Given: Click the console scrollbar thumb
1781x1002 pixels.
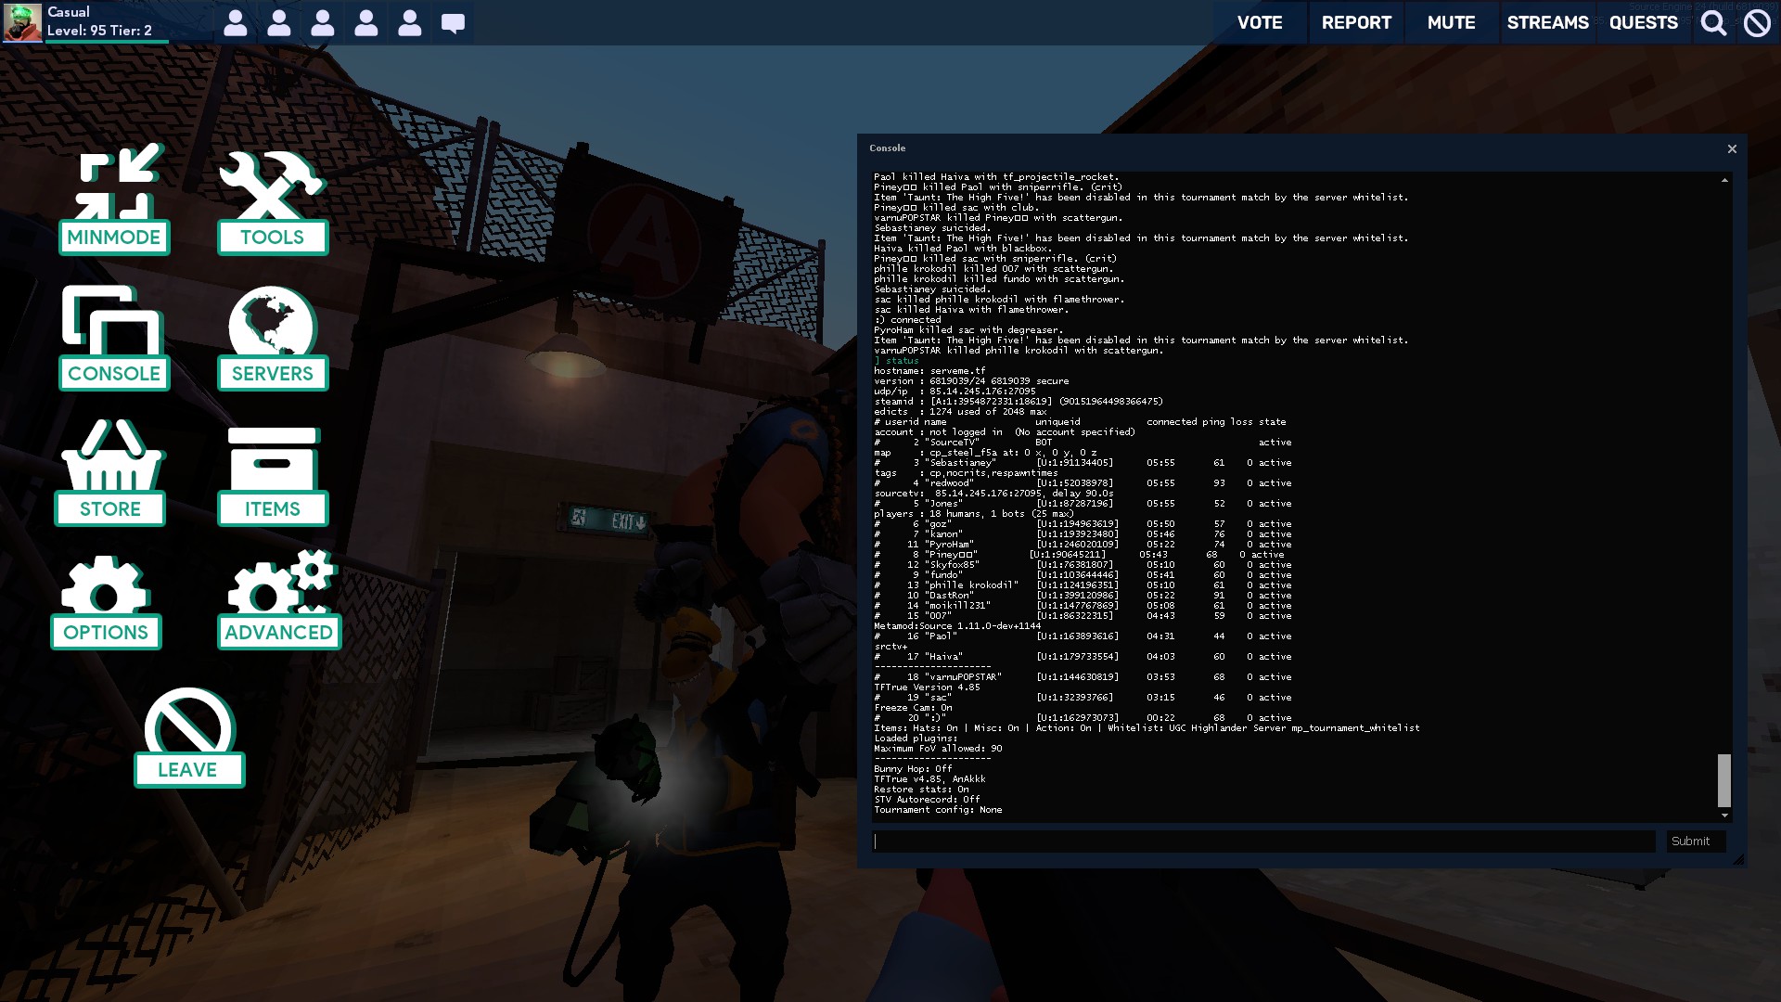Looking at the screenshot, I should pos(1724,780).
